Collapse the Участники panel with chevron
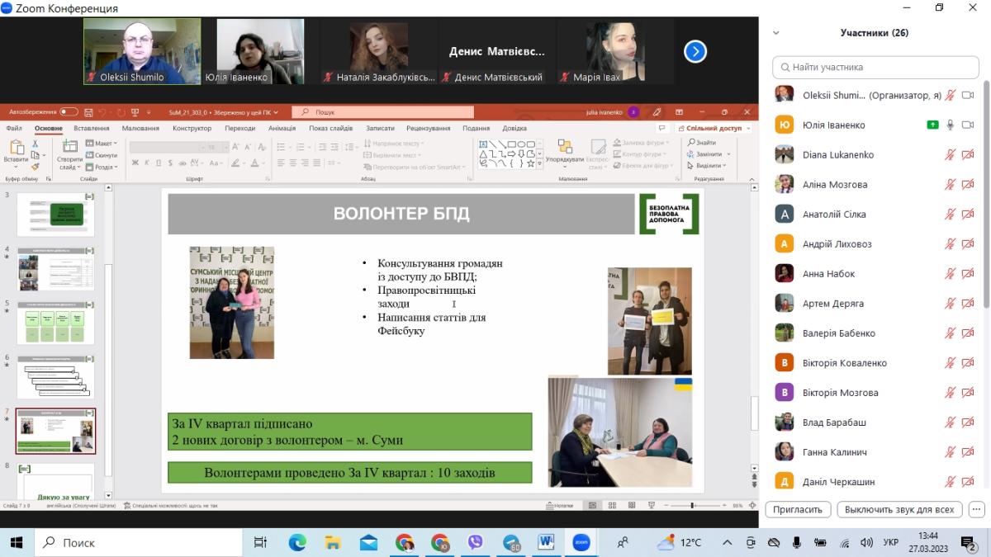The width and height of the screenshot is (991, 557). [775, 33]
